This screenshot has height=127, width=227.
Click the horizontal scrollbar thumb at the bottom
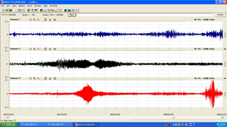point(173,117)
